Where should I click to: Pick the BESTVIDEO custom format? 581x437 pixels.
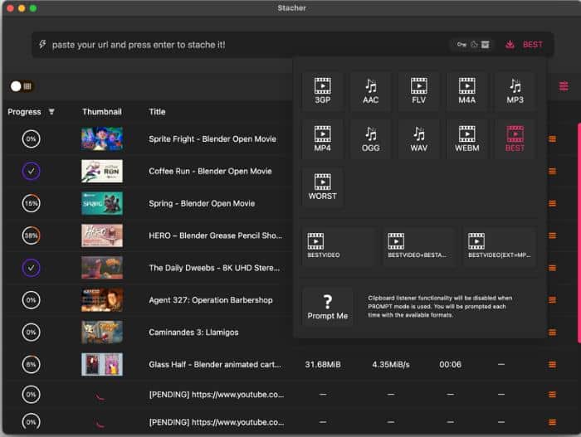[x=339, y=246]
